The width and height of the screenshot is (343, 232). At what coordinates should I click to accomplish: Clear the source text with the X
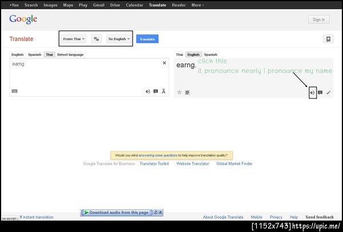pyautogui.click(x=164, y=63)
